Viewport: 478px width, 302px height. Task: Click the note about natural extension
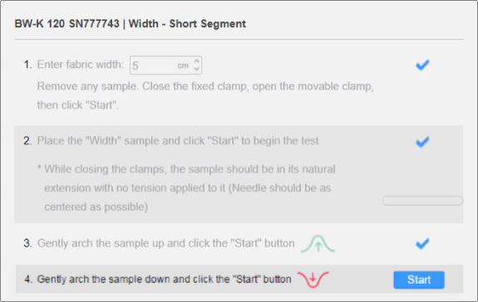[186, 188]
